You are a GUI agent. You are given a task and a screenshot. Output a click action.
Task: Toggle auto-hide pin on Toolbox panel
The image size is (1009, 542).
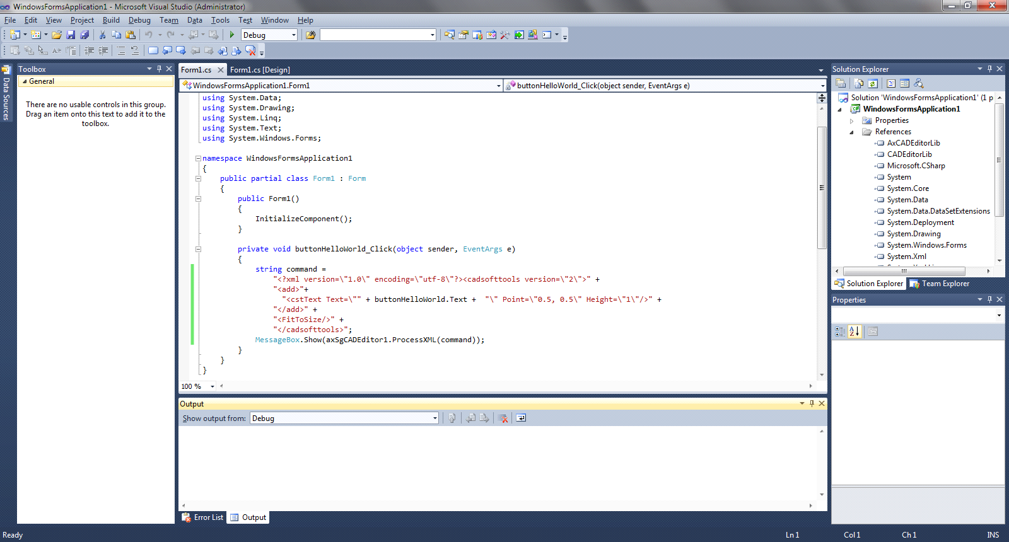(x=159, y=69)
